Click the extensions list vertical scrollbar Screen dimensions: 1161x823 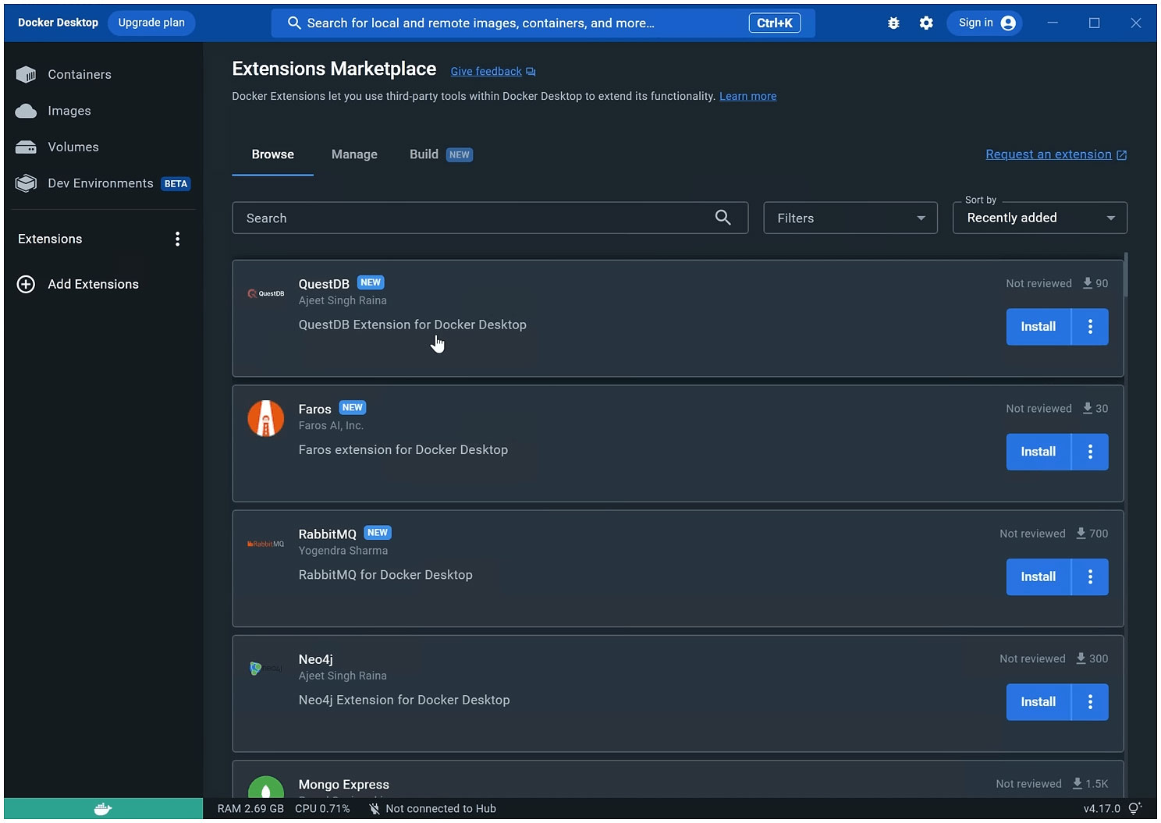coord(1126,275)
